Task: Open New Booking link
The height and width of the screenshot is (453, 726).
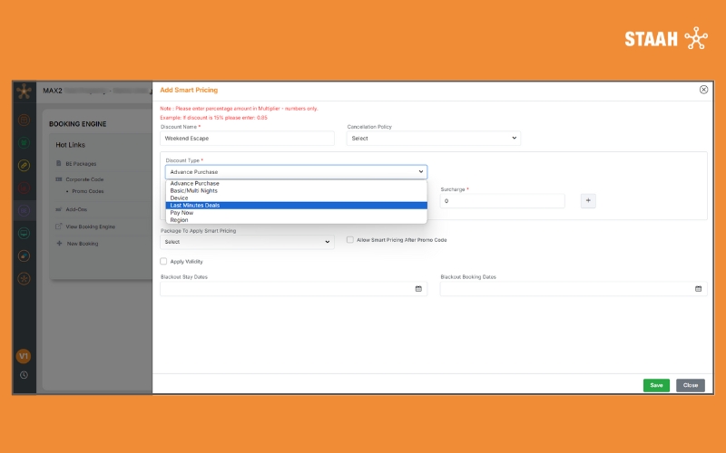Action: (83, 244)
